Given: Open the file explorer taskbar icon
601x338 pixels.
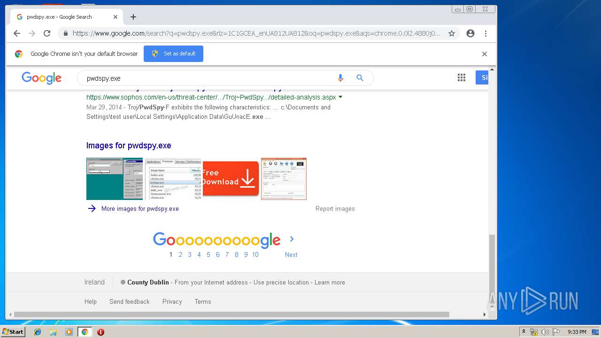Looking at the screenshot, I should coord(53,332).
